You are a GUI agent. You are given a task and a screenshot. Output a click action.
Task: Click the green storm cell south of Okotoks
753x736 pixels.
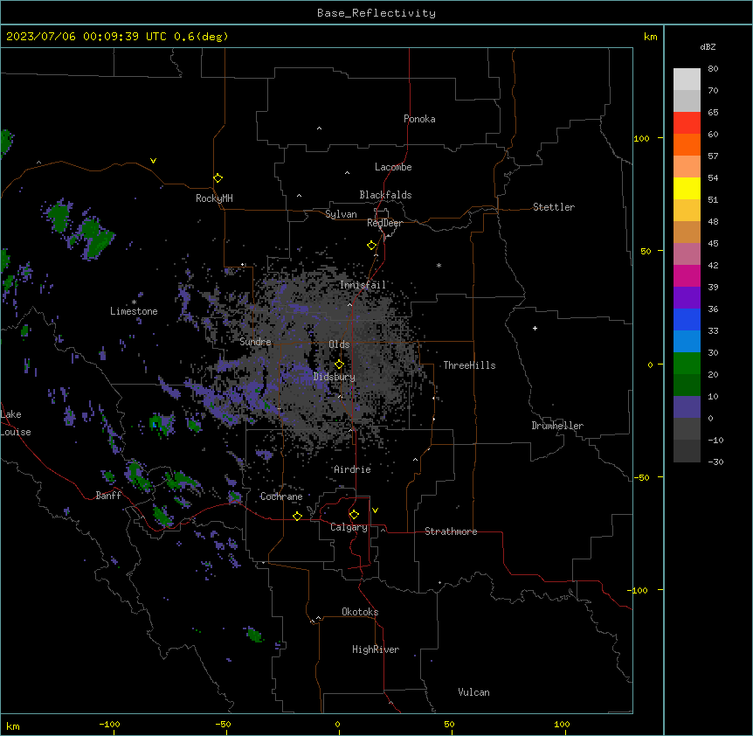pos(254,635)
